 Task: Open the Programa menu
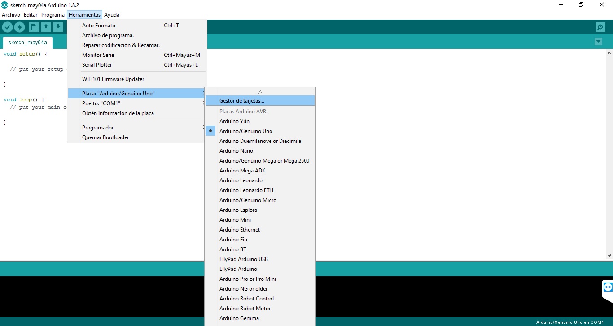(x=53, y=15)
